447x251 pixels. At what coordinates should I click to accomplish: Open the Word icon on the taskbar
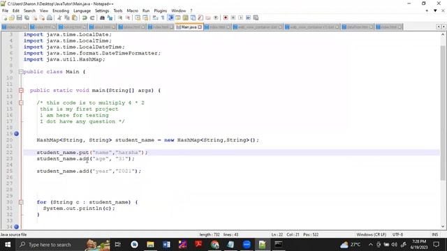pyautogui.click(x=166, y=245)
